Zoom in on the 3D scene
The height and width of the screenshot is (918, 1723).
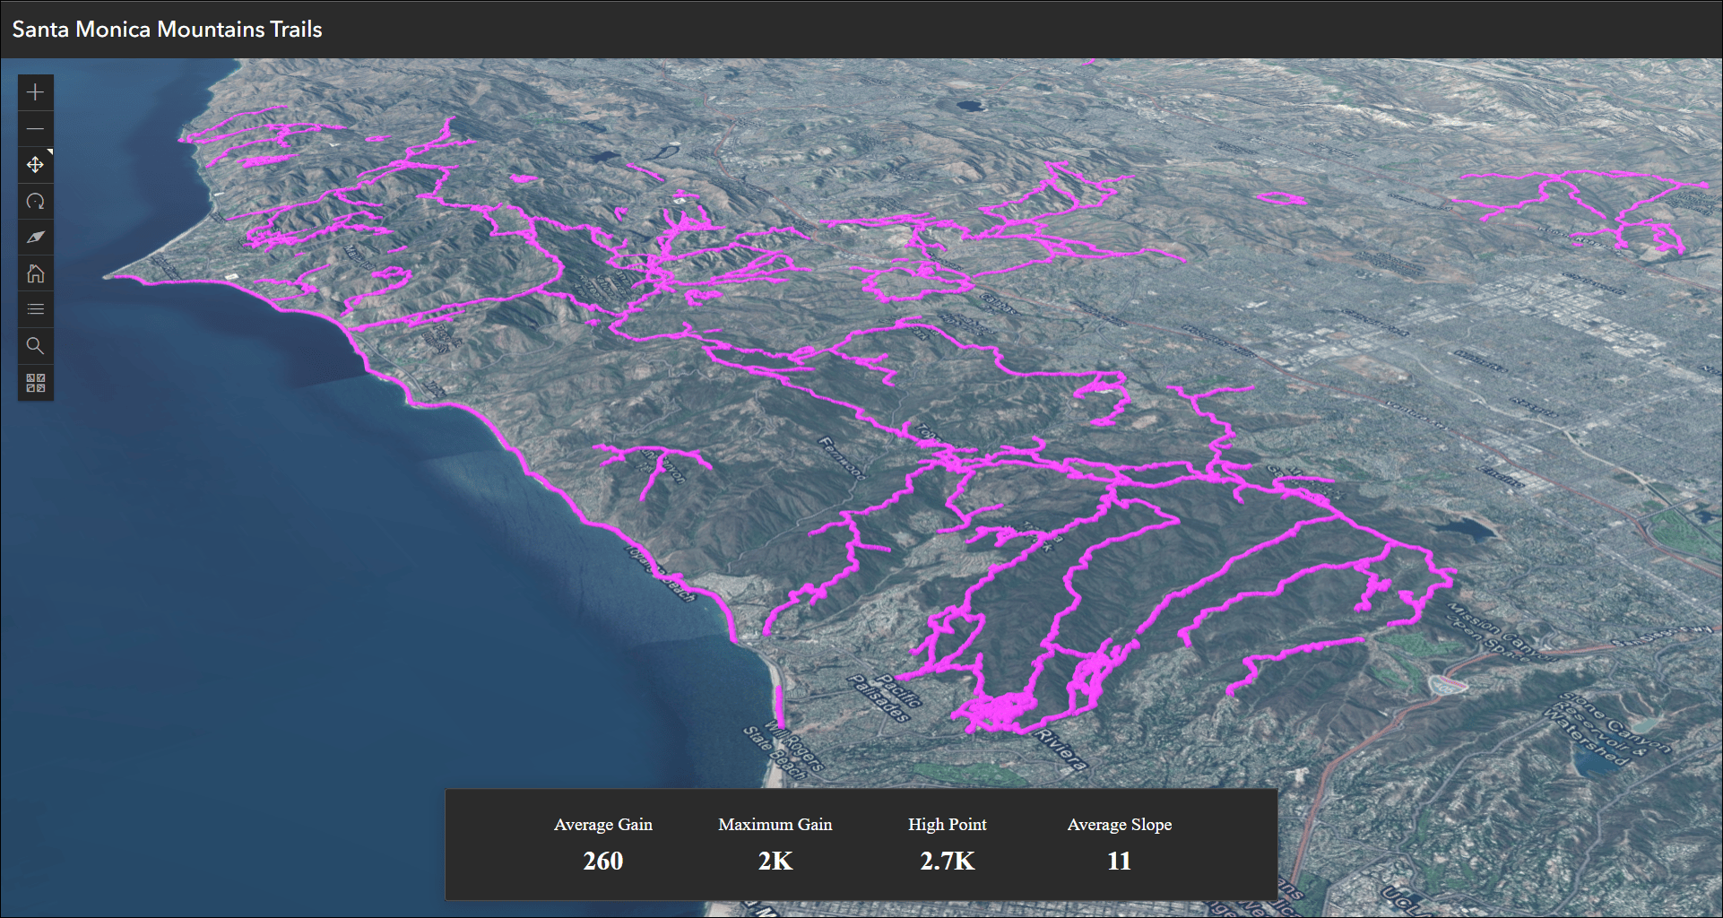tap(35, 92)
